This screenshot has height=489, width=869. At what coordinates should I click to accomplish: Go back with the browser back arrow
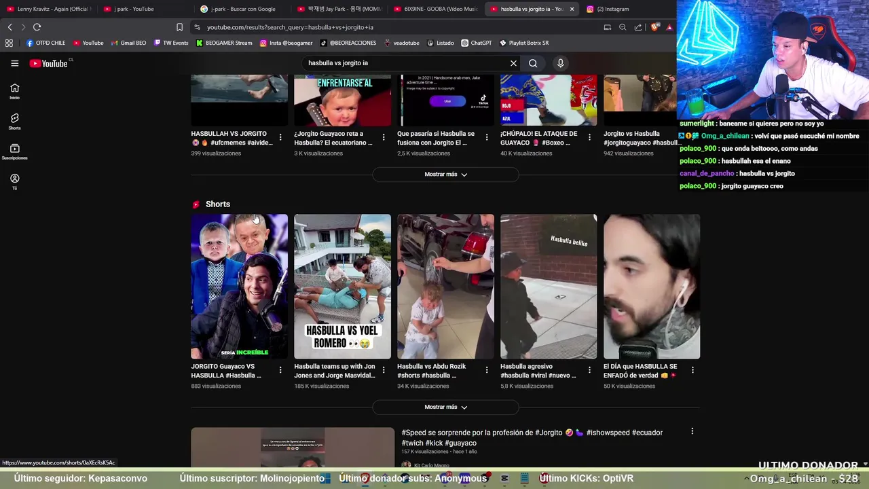click(10, 27)
